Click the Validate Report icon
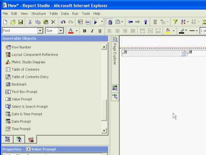The width and height of the screenshot is (206, 155). coord(80,22)
